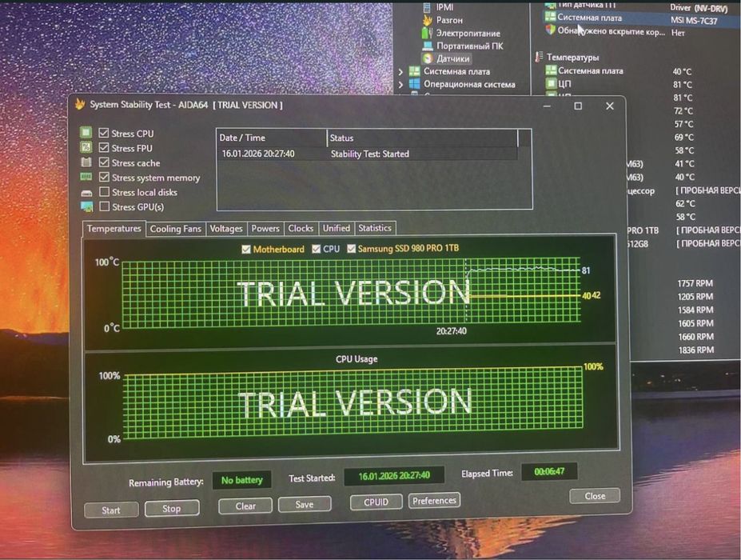Open the Clocks tab
The height and width of the screenshot is (560, 741).
301,228
